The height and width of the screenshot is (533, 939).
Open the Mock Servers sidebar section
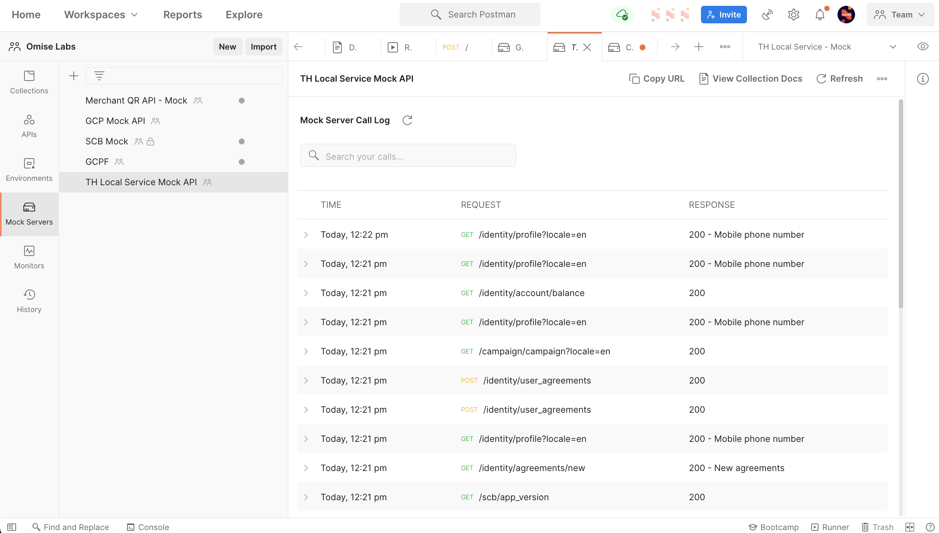29,214
